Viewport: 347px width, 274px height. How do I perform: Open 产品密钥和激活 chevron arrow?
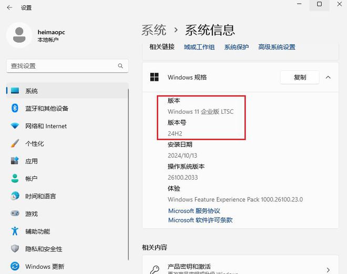[328, 270]
